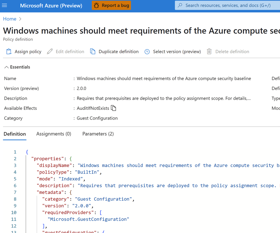Click the Duplicate definition copy icon

93,52
